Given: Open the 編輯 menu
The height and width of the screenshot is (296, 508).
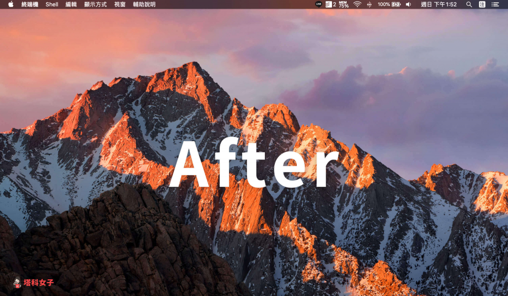Looking at the screenshot, I should [71, 4].
